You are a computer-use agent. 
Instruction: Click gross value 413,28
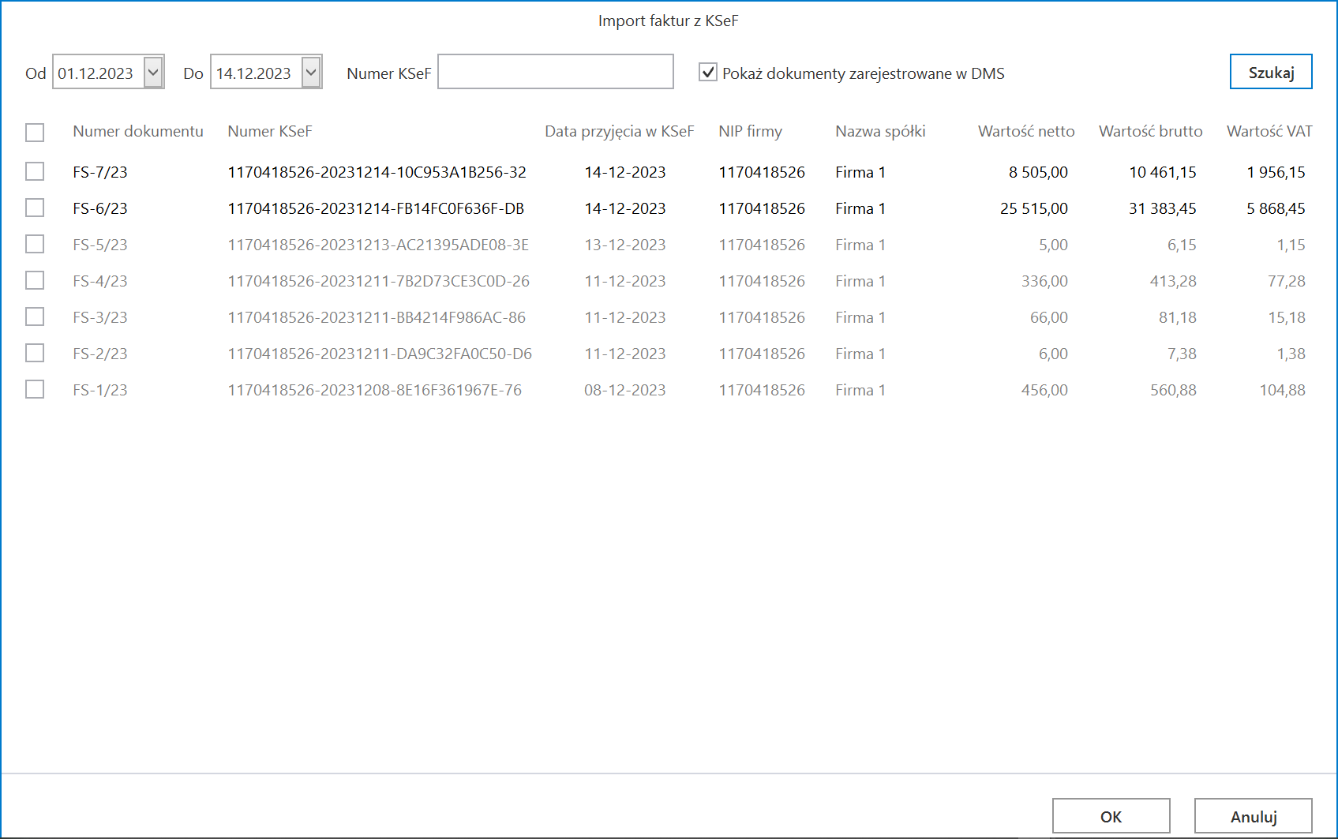pyautogui.click(x=1173, y=281)
